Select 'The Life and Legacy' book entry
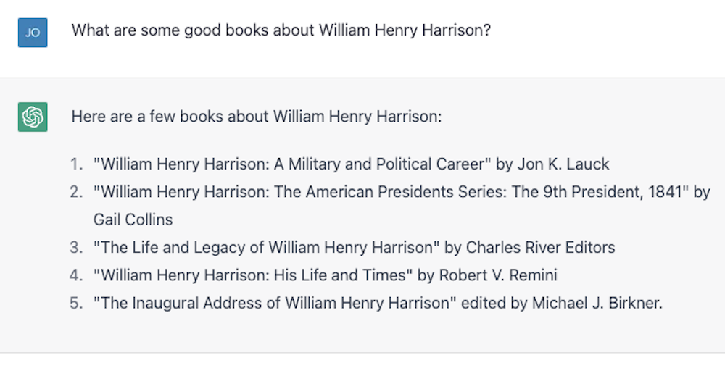 [x=355, y=247]
